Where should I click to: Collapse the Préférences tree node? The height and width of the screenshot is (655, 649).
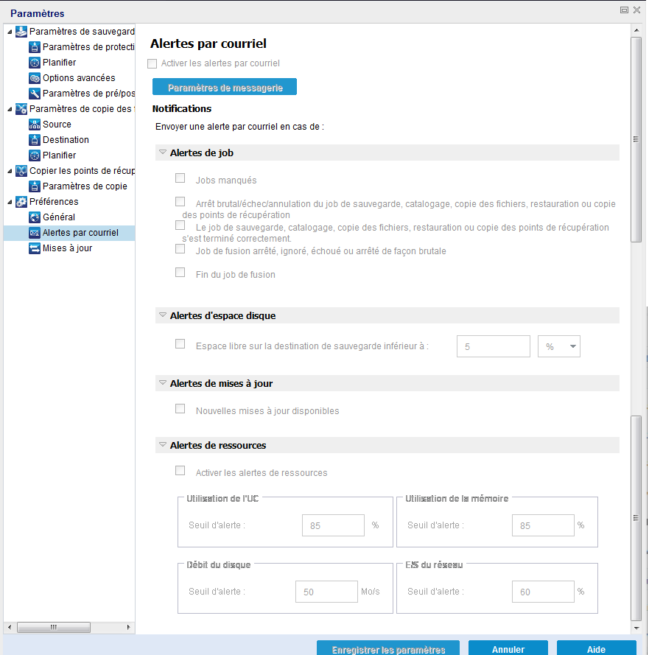(x=10, y=202)
